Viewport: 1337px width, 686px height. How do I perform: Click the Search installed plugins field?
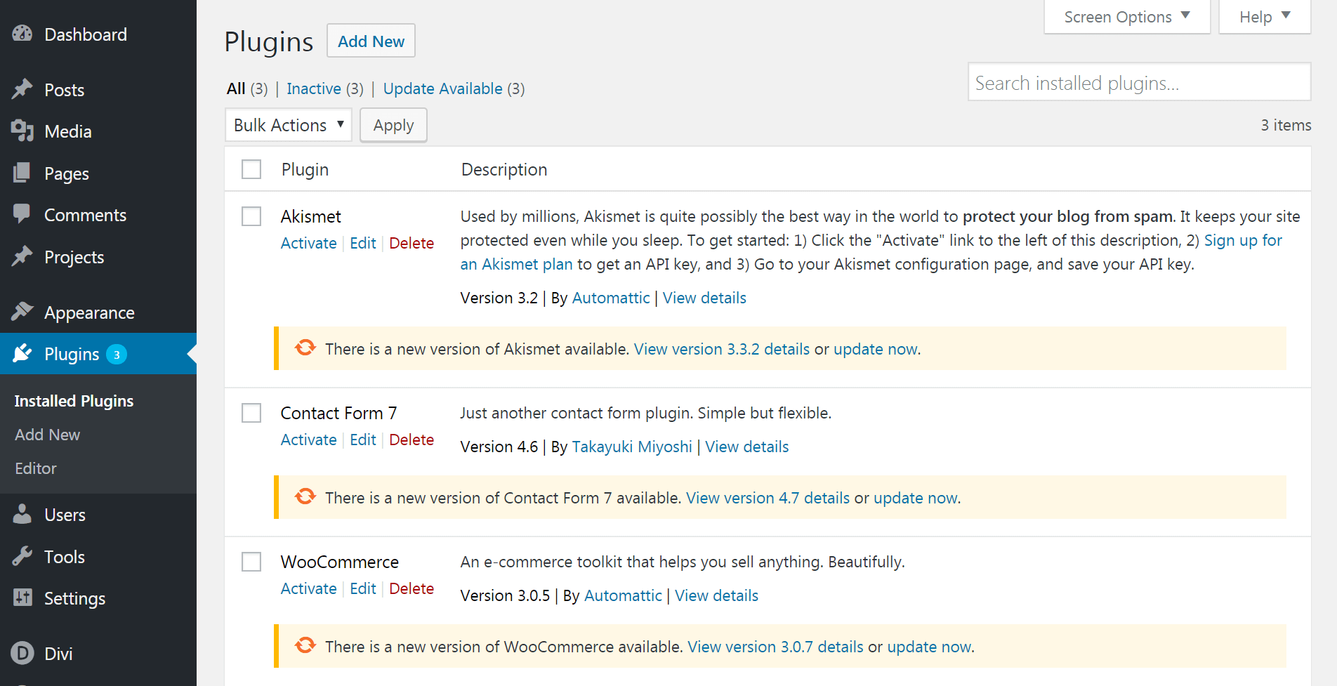[x=1139, y=82]
